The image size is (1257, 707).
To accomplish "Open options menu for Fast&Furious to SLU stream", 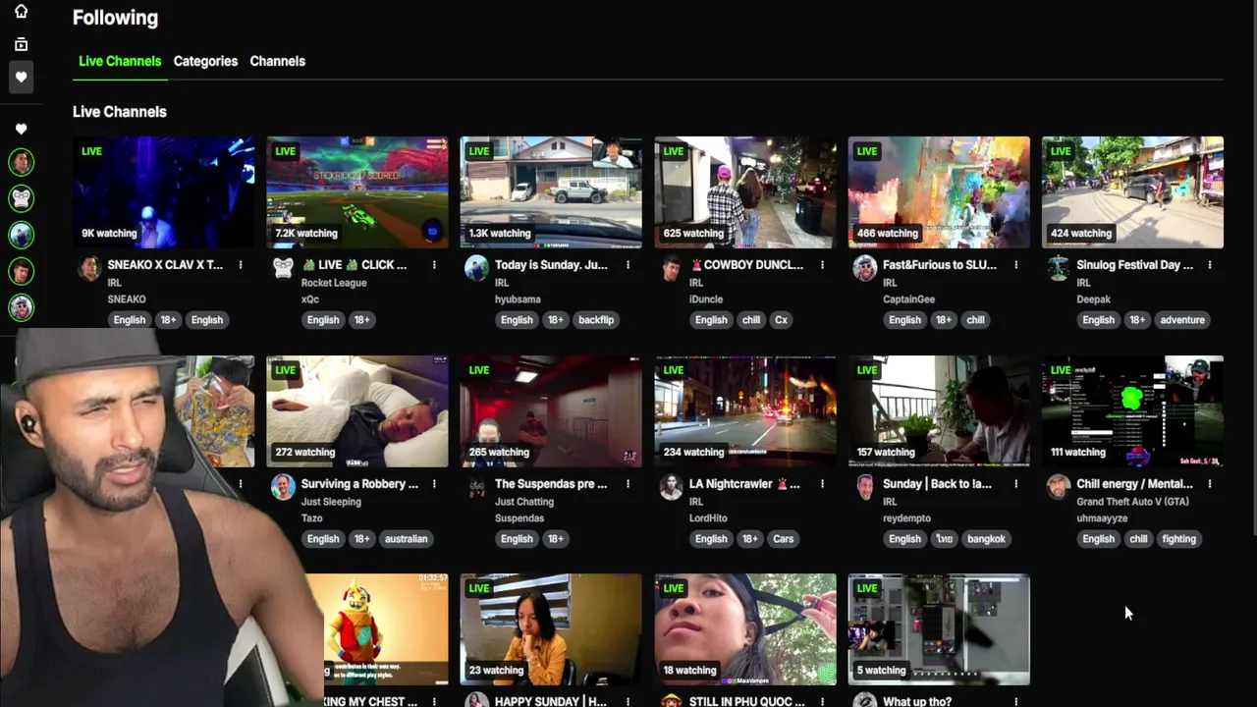I will click(x=1016, y=265).
